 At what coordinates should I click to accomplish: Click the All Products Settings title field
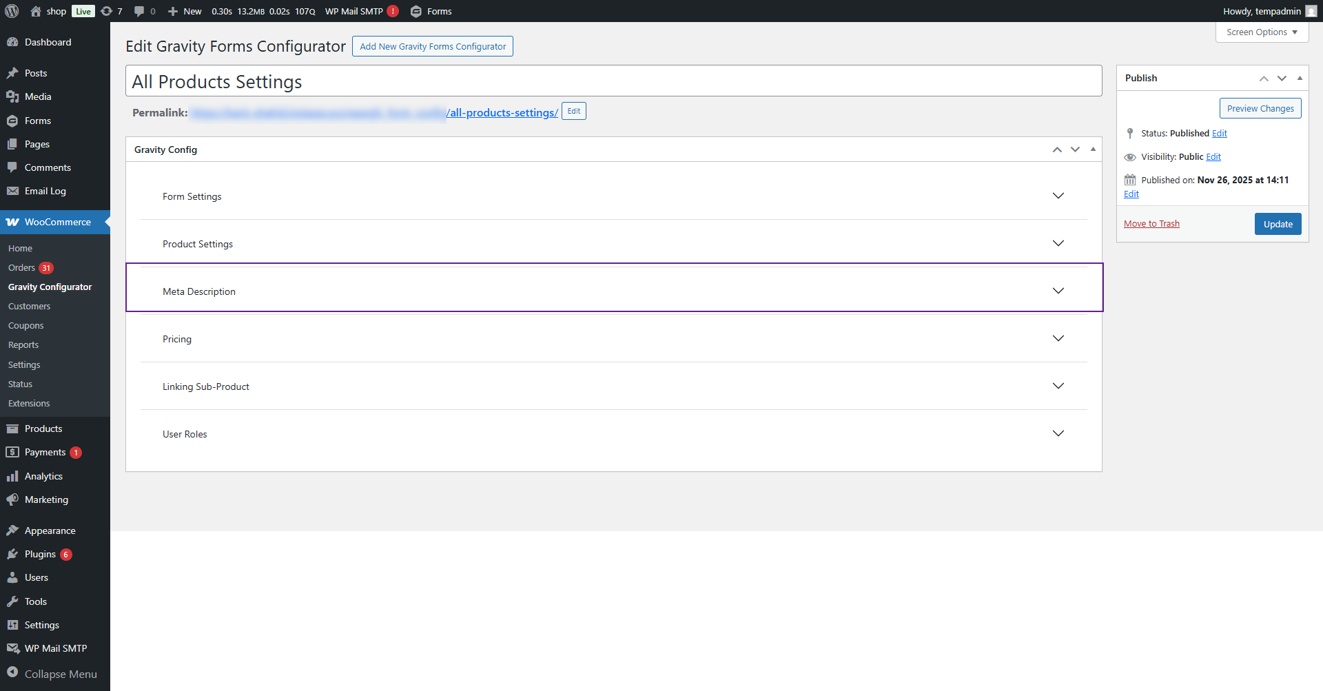click(614, 81)
